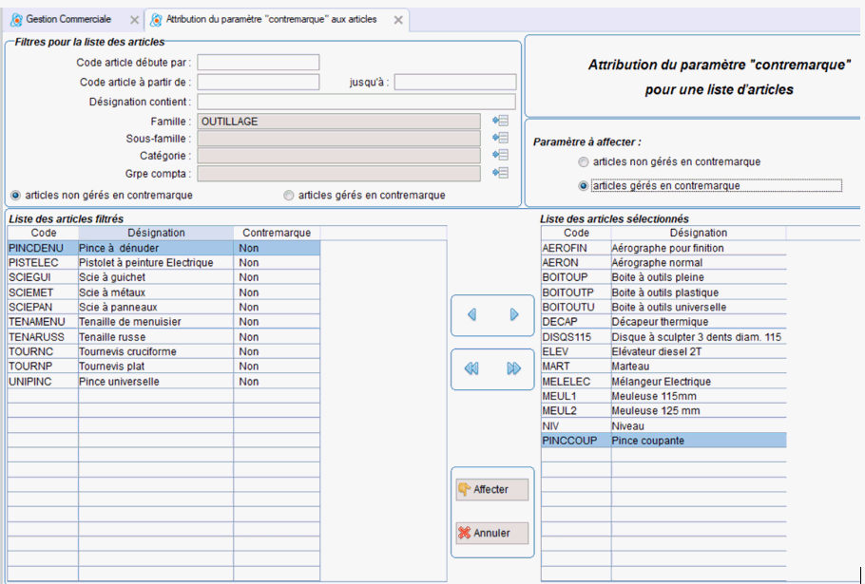The image size is (865, 584).
Task: Select BOITOUTU in selected articles
Action: 663,307
